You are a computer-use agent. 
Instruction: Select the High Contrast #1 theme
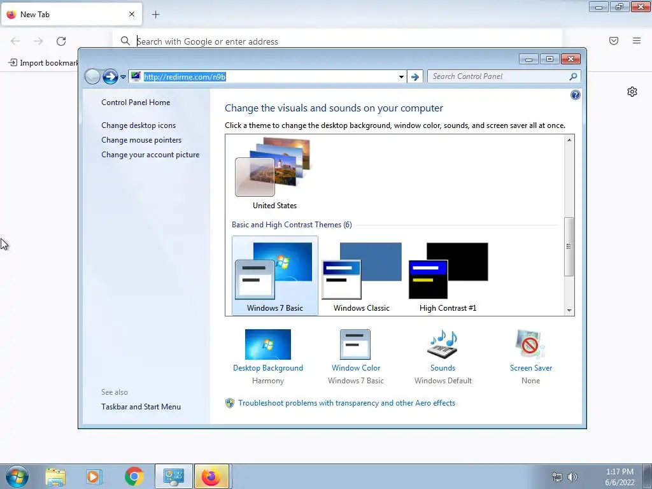tap(448, 276)
